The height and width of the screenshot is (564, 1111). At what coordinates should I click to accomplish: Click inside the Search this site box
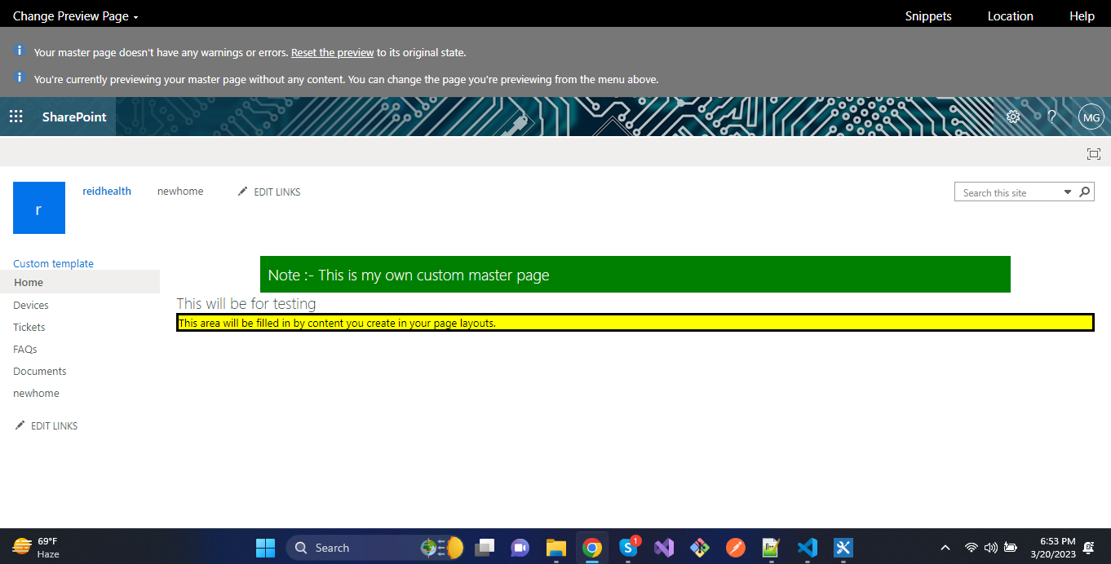[x=1003, y=192]
